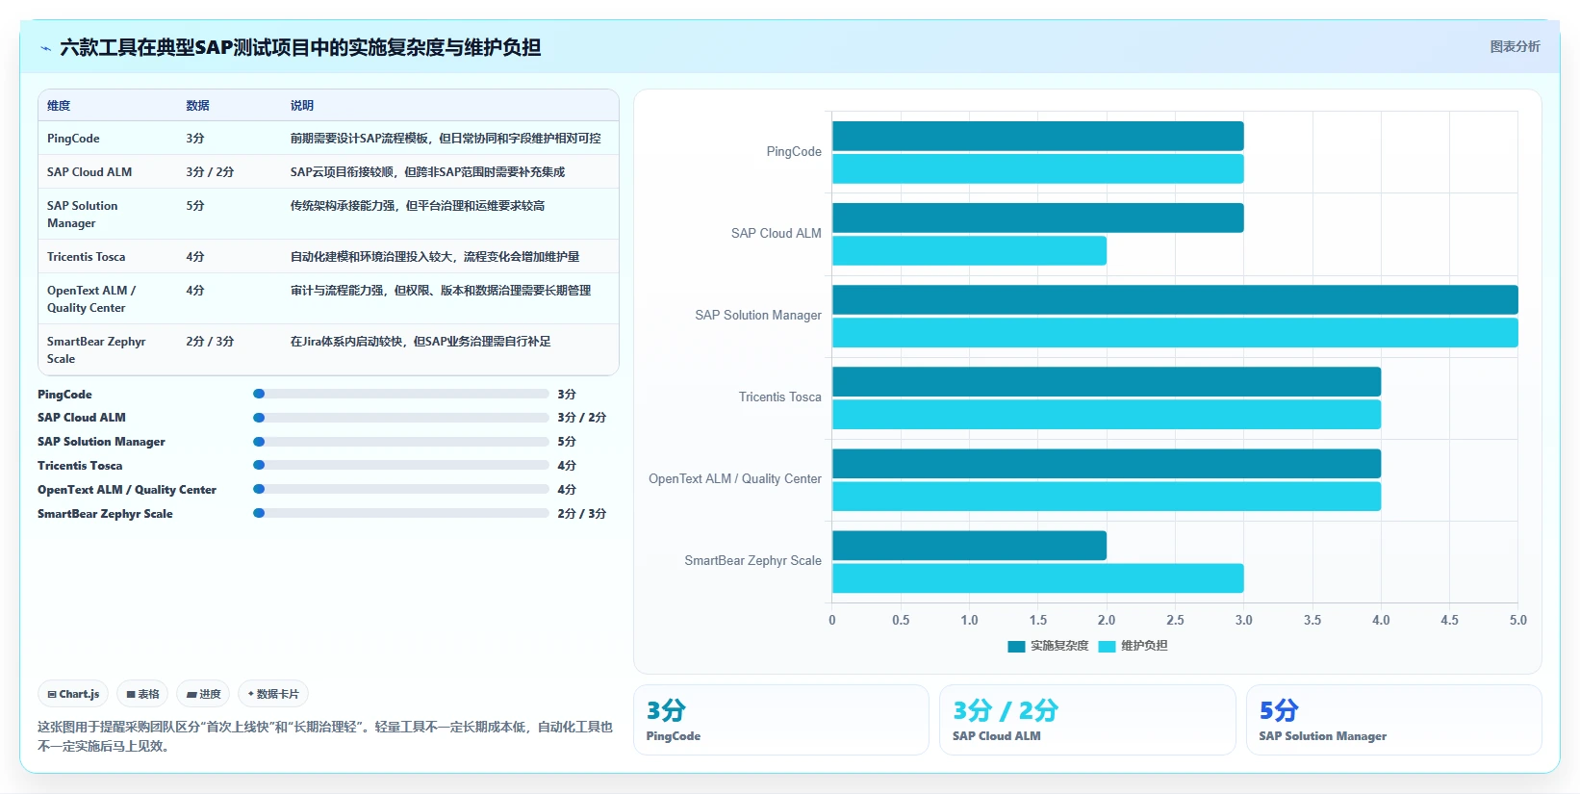Select the 数据卡片 chip
Viewport: 1580px width, 794px height.
coord(273,694)
